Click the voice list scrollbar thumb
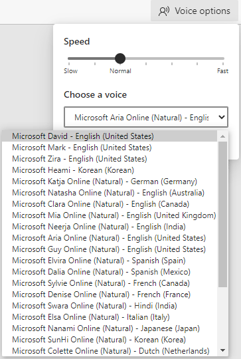Image resolution: width=241 pixels, height=359 pixels. click(222, 214)
